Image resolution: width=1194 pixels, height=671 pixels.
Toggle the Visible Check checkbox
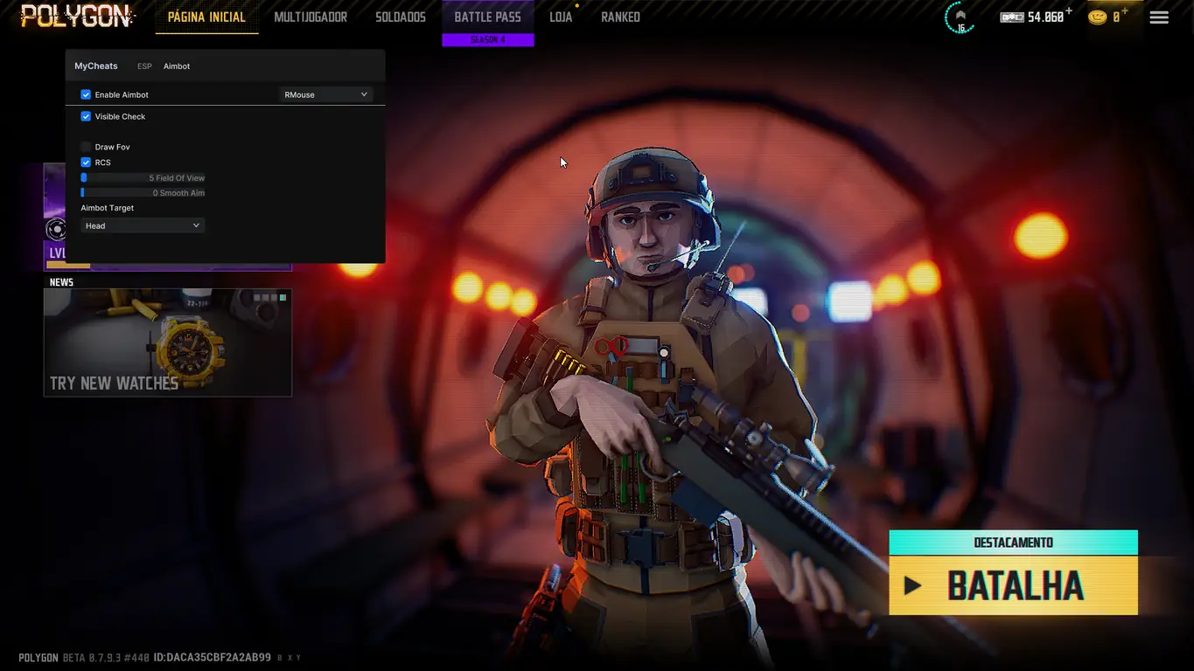(x=86, y=116)
